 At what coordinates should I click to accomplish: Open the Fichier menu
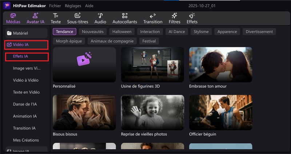click(x=55, y=6)
